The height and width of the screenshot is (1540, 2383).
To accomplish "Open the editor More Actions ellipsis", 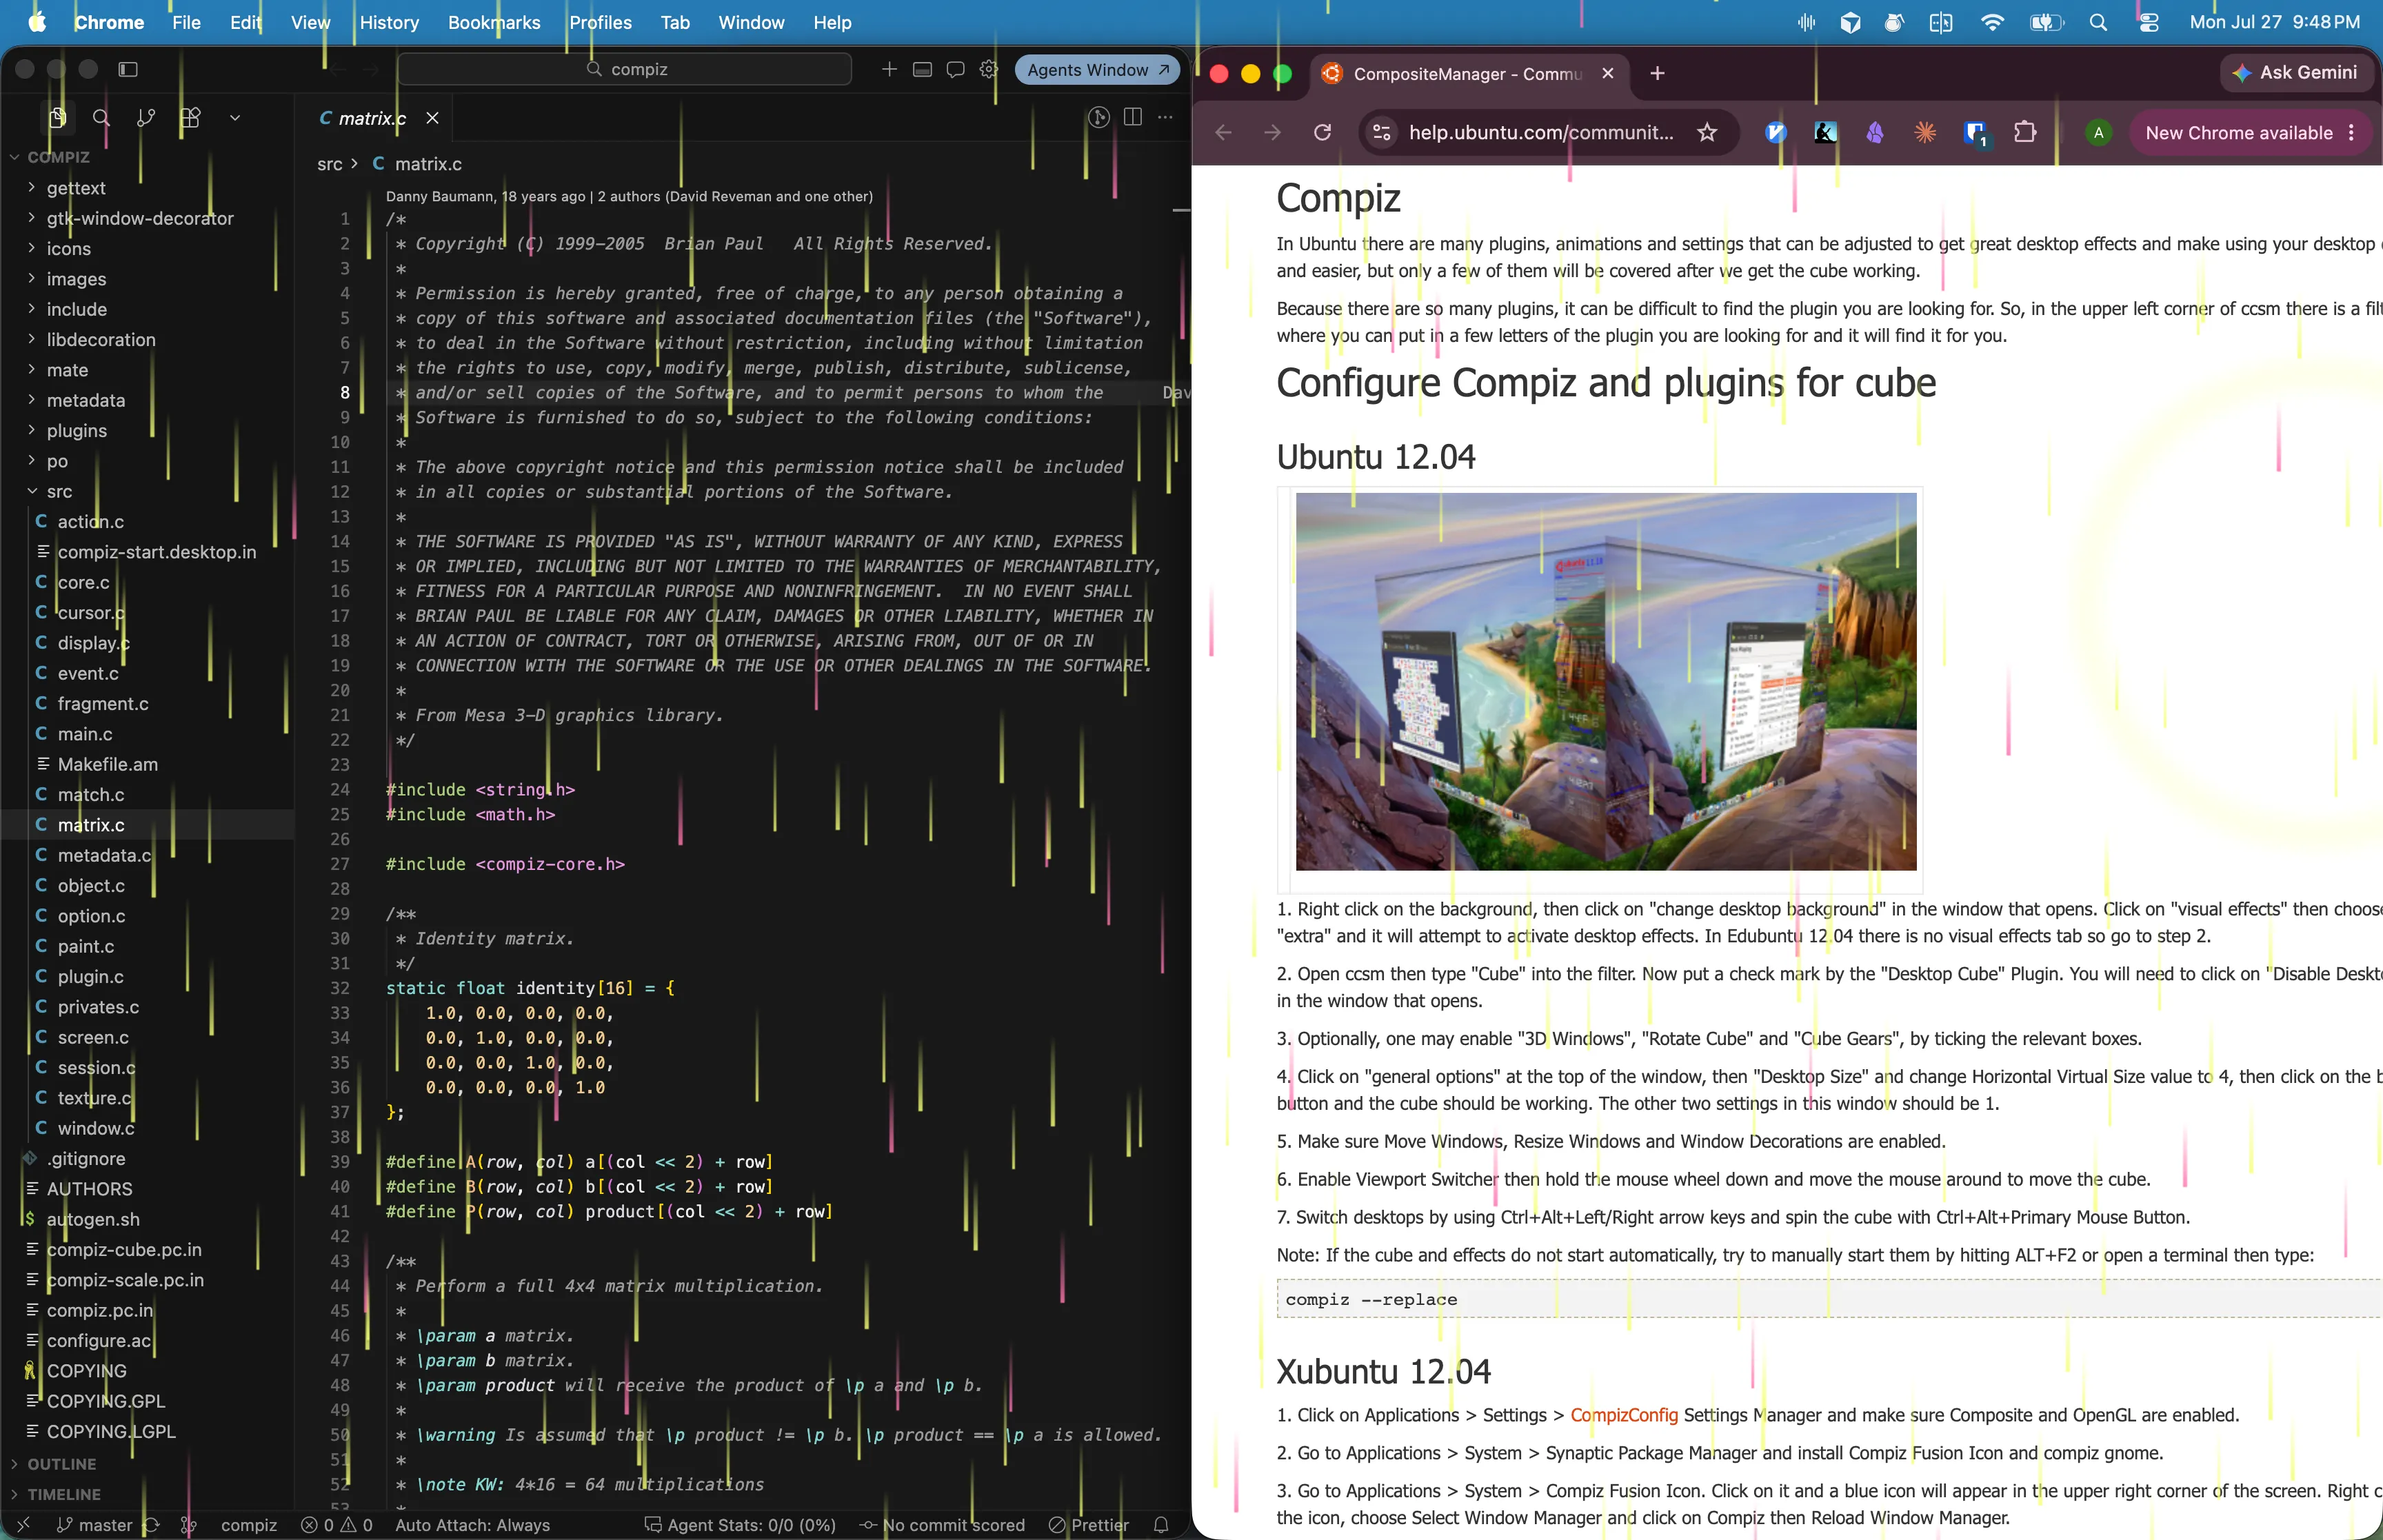I will pos(1165,118).
